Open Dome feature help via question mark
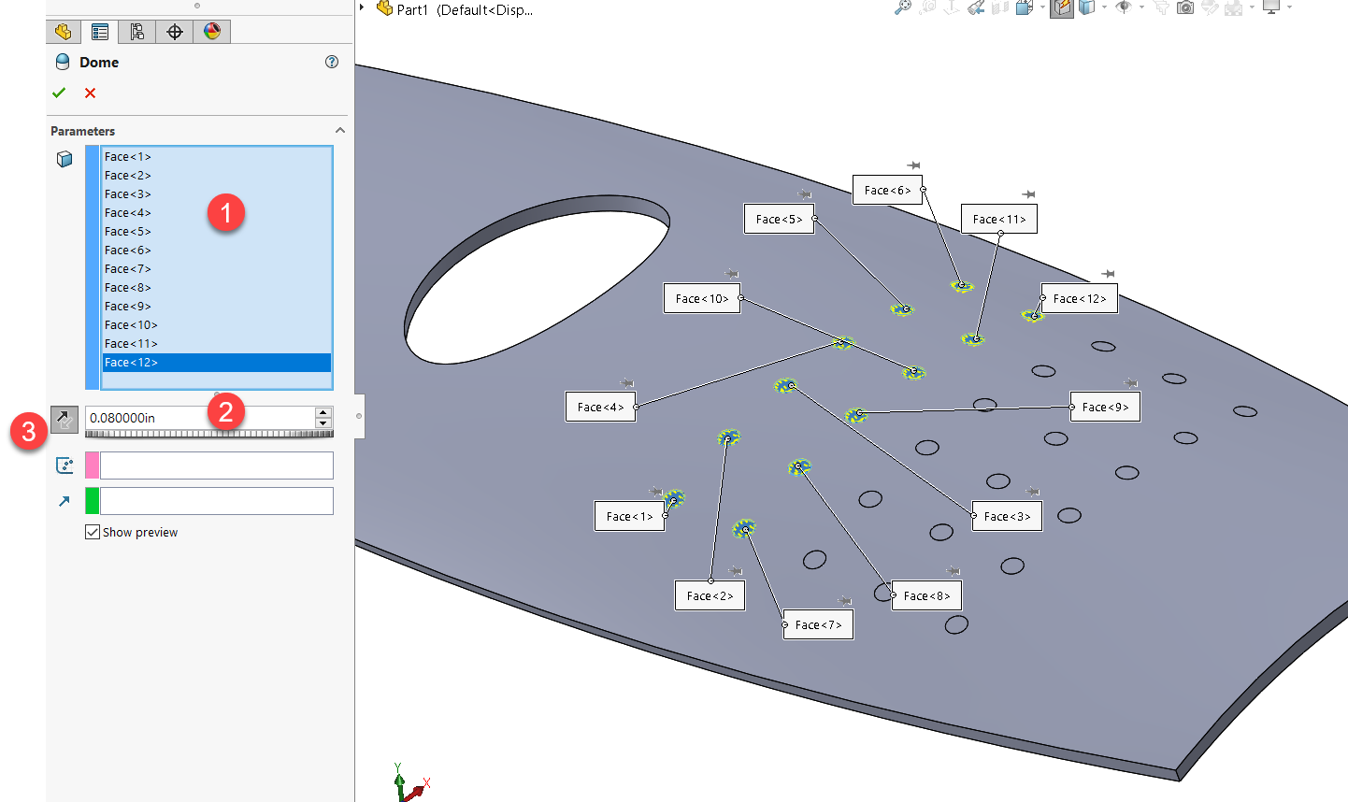Image resolution: width=1348 pixels, height=802 pixels. pos(332,62)
